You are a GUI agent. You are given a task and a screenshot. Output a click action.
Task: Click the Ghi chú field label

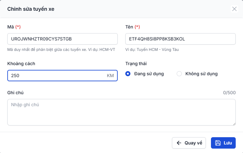pyautogui.click(x=15, y=93)
